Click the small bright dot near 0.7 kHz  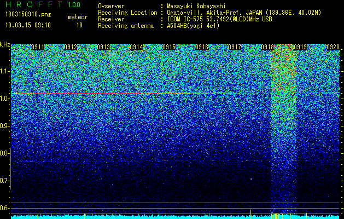(251, 179)
